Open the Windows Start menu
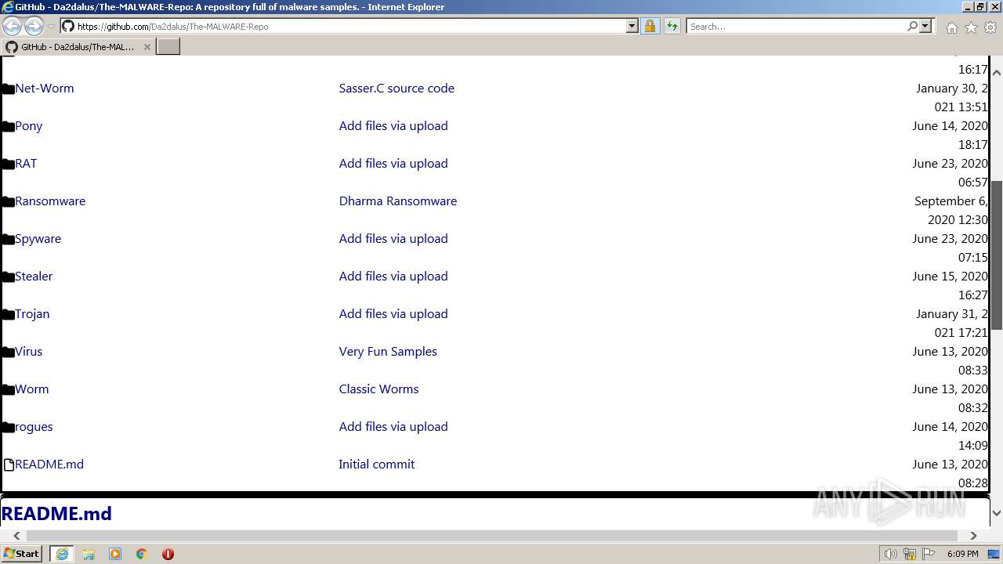 point(22,554)
